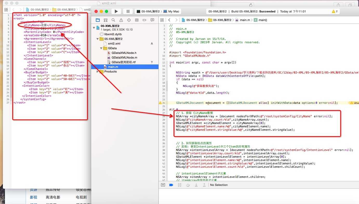
Task: Reload page in background browser
Action: point(251,5)
